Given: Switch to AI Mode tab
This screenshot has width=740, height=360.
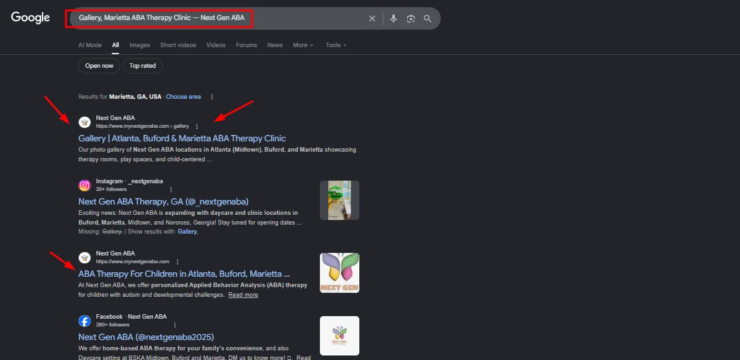Looking at the screenshot, I should [x=90, y=45].
